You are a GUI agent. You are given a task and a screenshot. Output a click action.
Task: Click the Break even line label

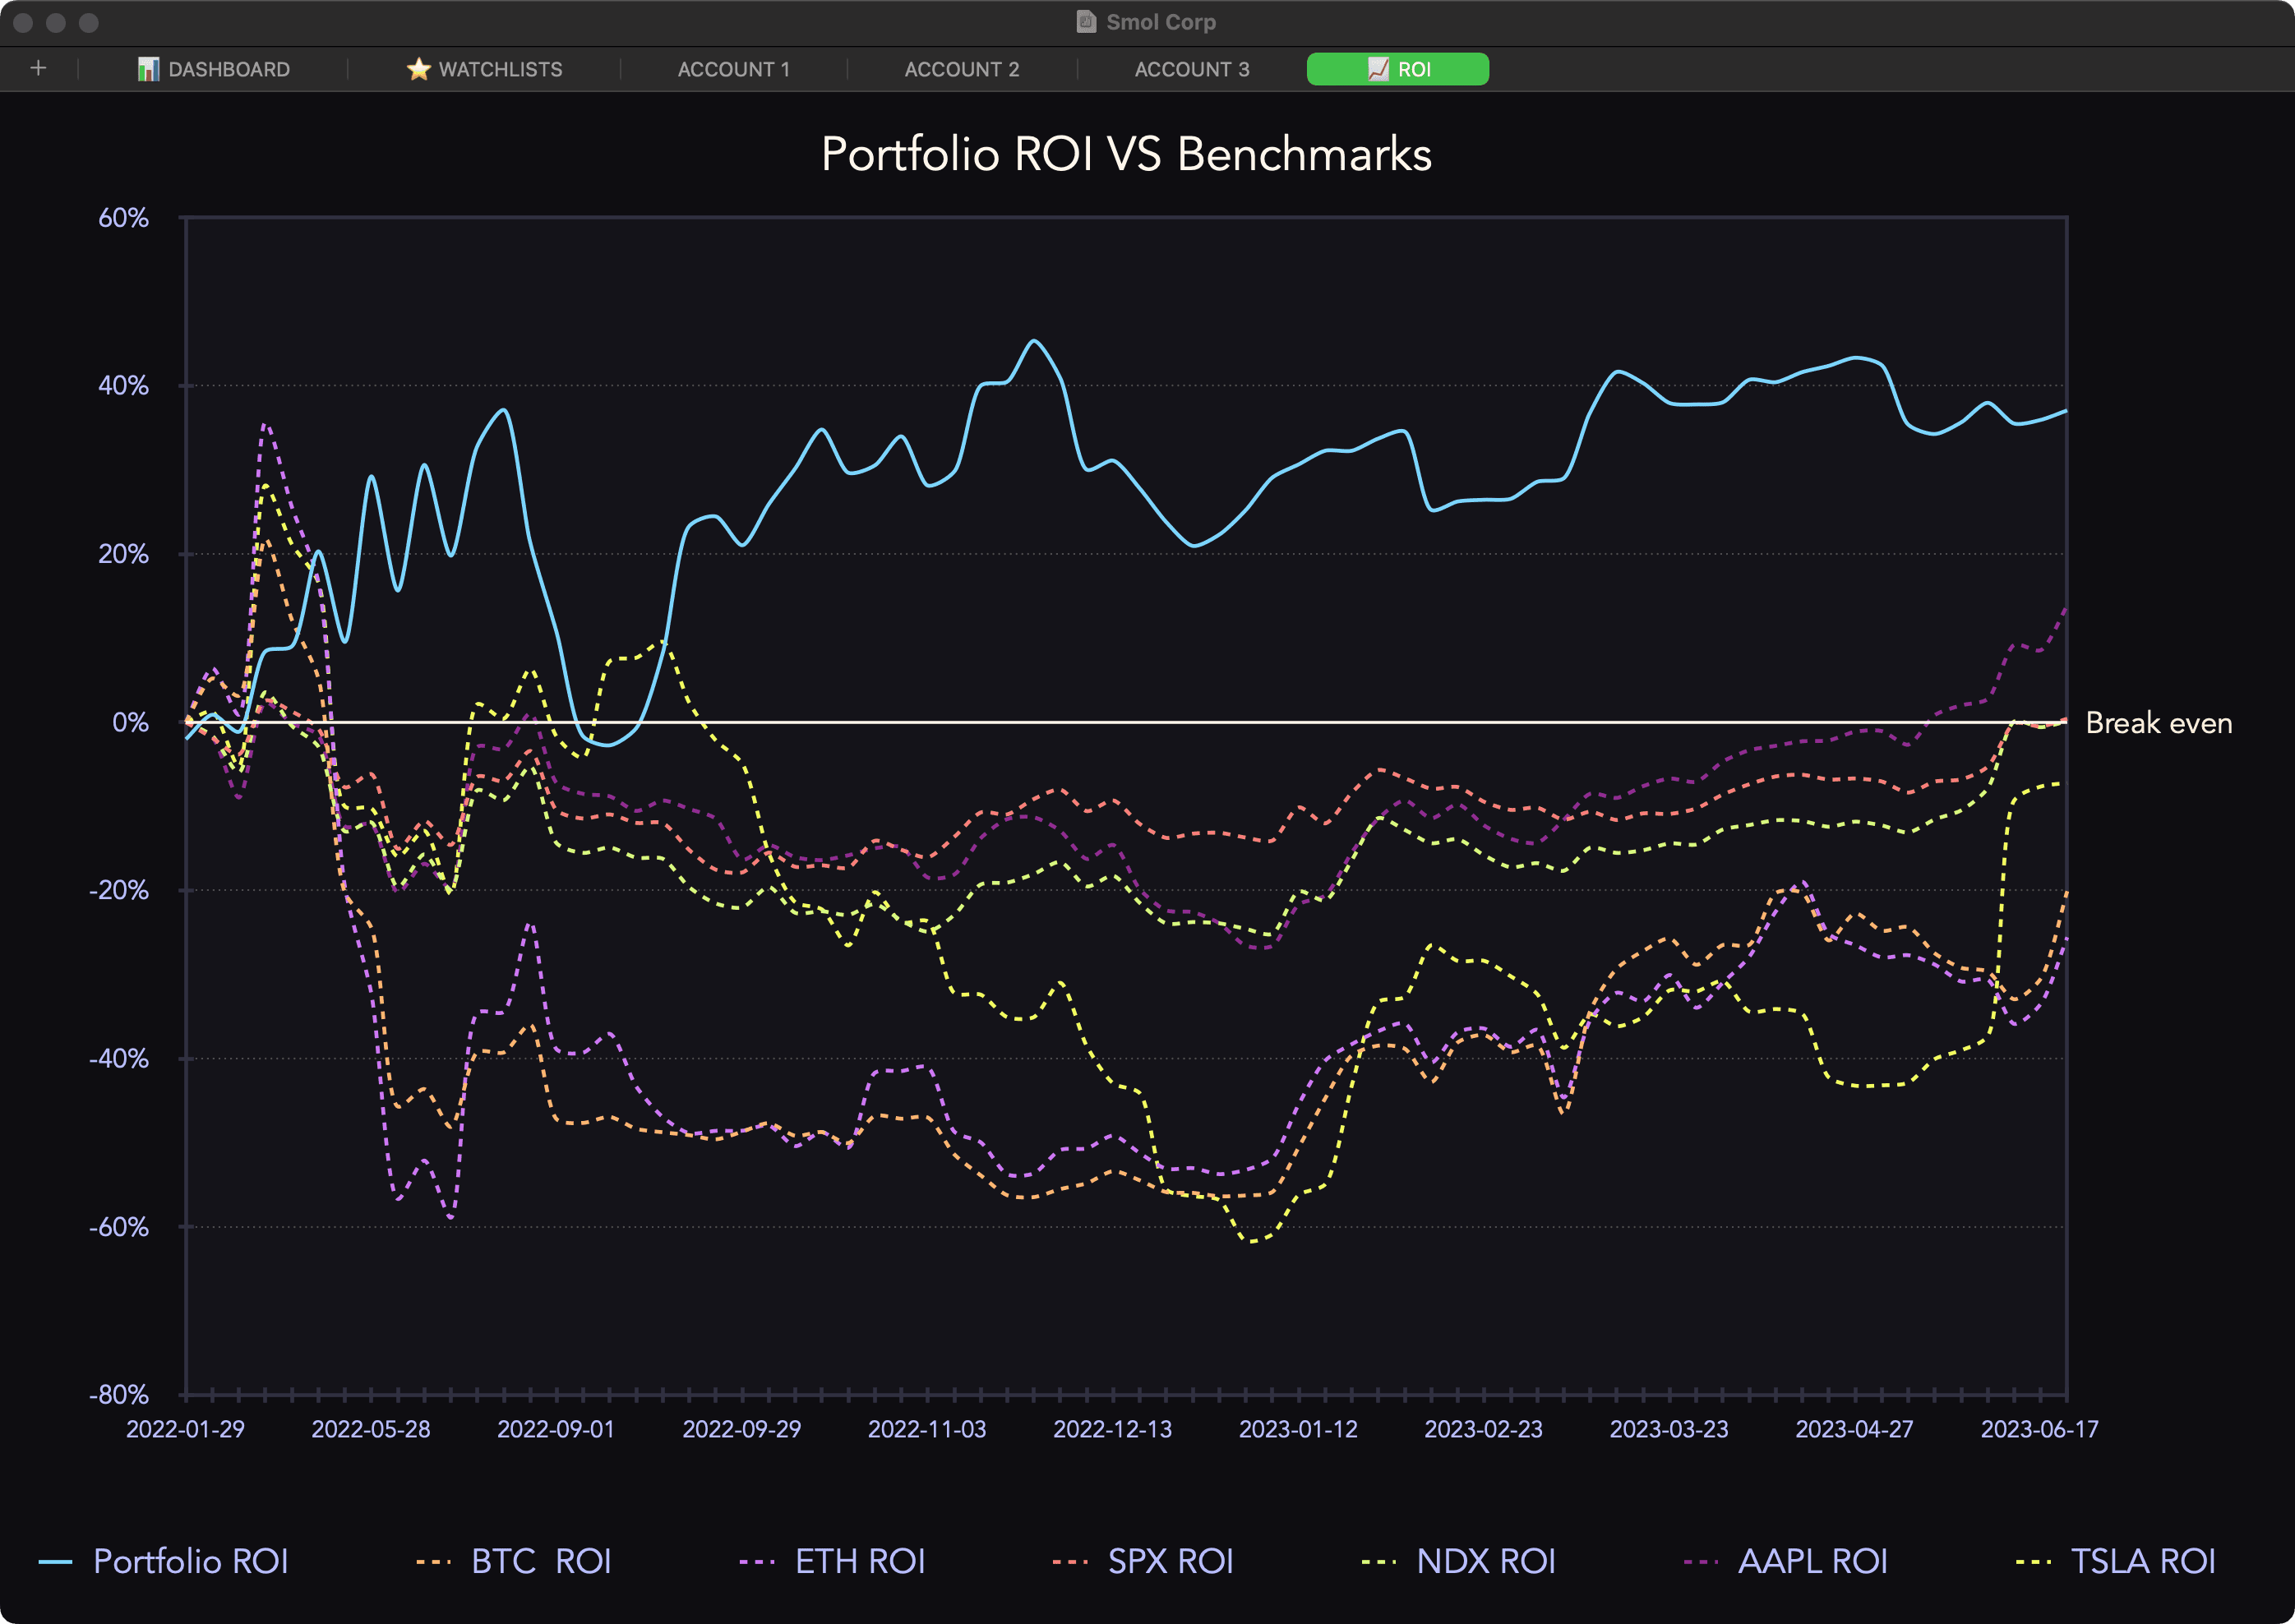2159,723
